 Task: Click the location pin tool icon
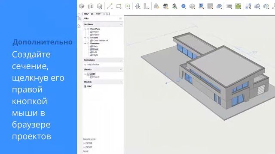point(248,6)
